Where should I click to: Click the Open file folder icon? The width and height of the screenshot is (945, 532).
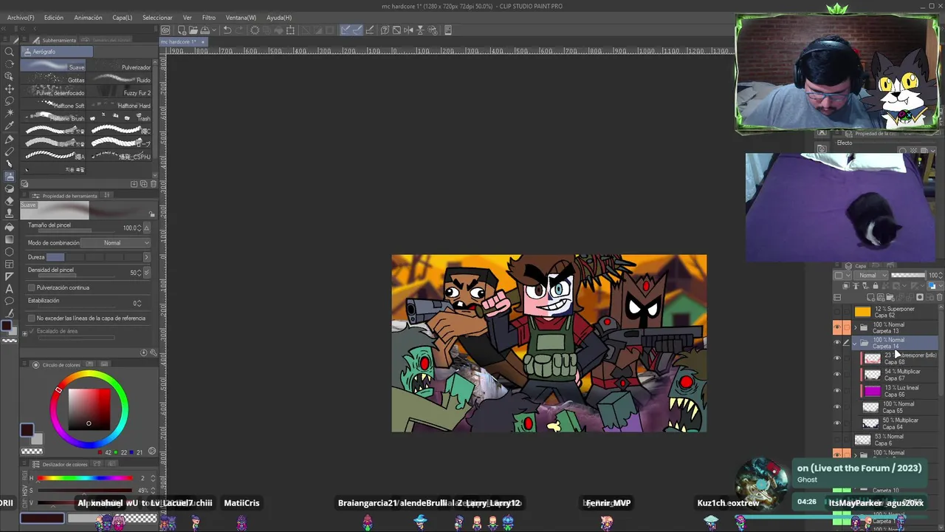point(193,30)
